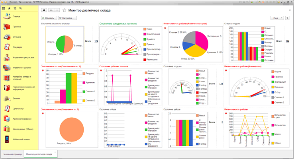This screenshot has height=159, width=294.
Task: Click red indicator beside Интенсивность работы pie chart
Action: [165, 28]
